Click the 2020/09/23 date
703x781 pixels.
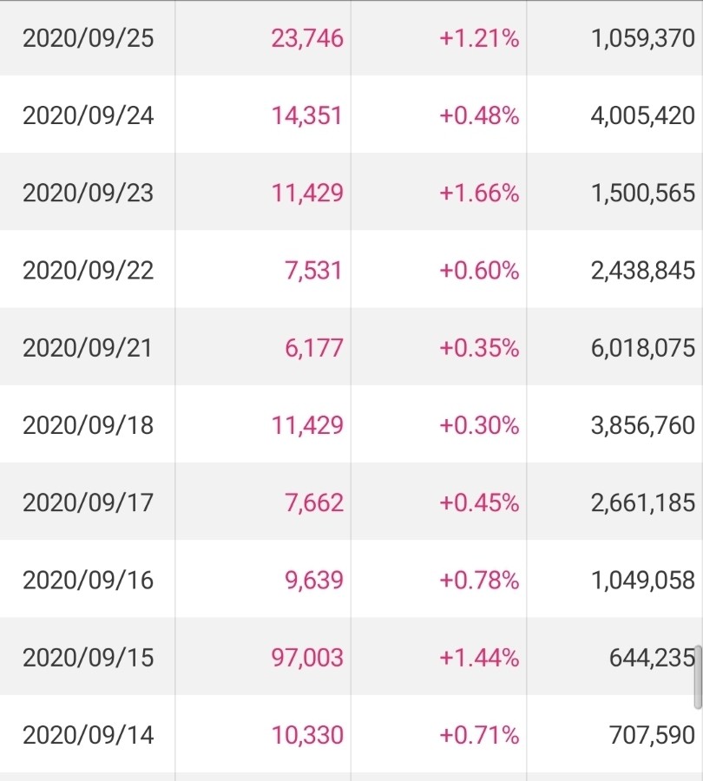point(89,193)
